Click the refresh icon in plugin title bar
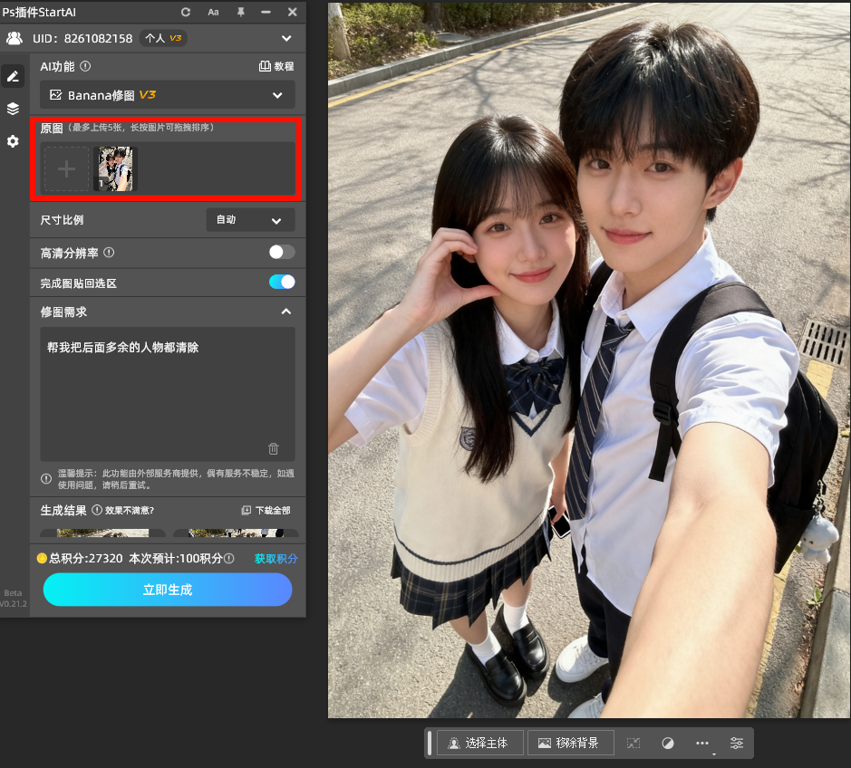The image size is (851, 768). (186, 12)
